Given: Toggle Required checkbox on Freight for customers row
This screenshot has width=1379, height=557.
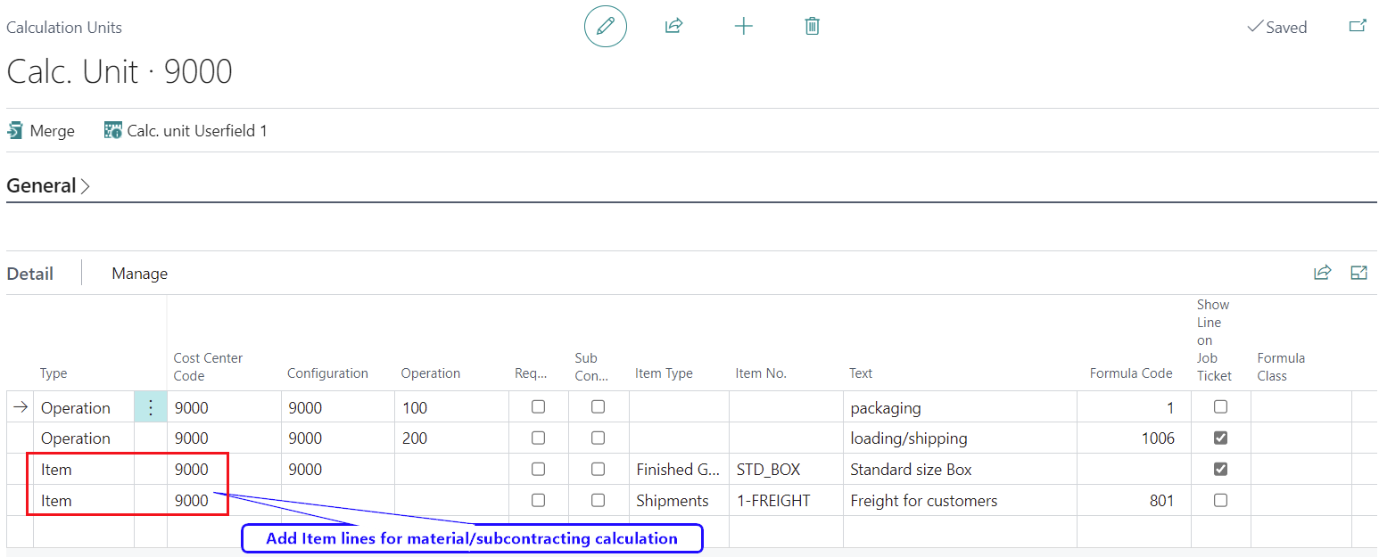Looking at the screenshot, I should tap(538, 500).
